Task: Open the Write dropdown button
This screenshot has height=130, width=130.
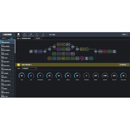Action: coord(125,34)
